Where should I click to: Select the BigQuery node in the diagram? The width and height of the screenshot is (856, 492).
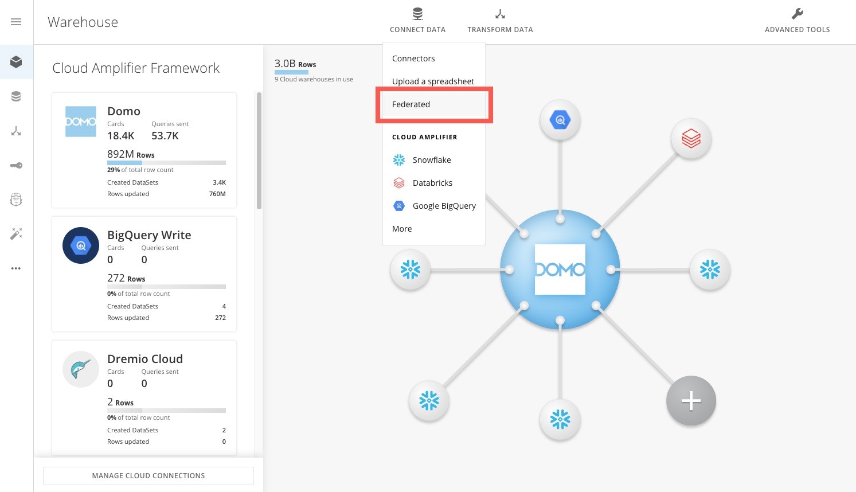click(560, 120)
